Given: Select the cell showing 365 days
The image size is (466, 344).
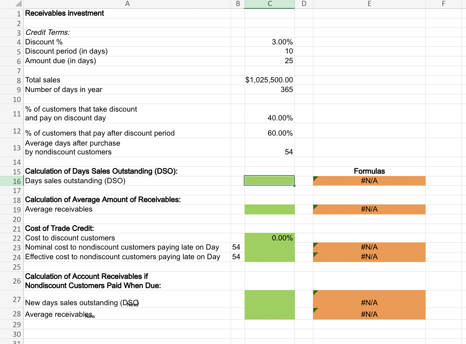Looking at the screenshot, I should pos(269,90).
